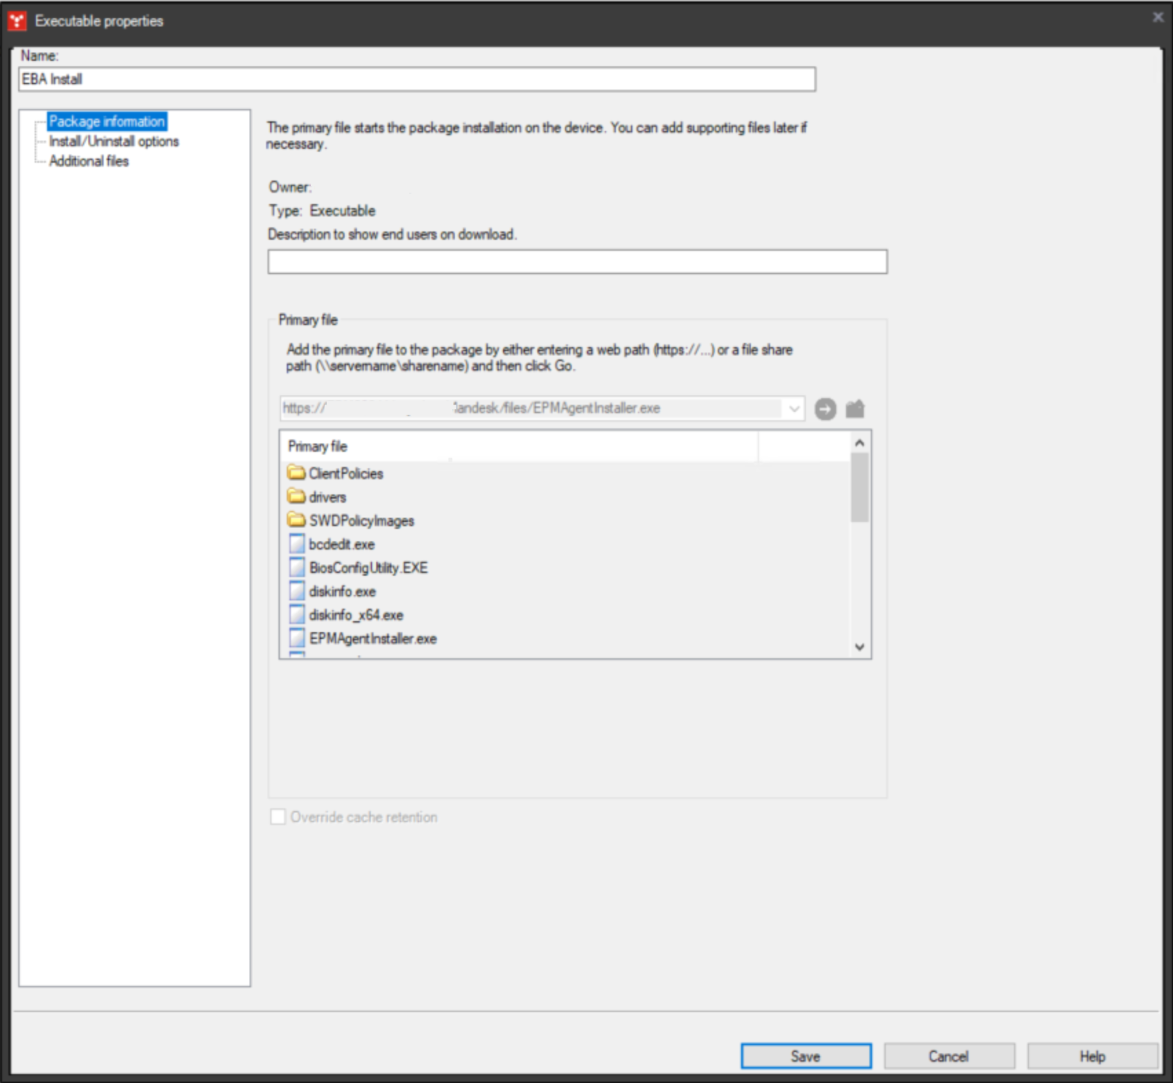Open the ClientPolicies folder icon

click(x=295, y=474)
